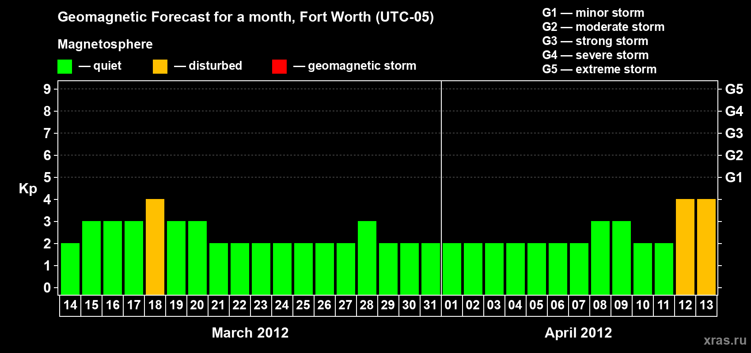Click the G1 right-axis label
Screen dimensions: 751x353
point(734,177)
